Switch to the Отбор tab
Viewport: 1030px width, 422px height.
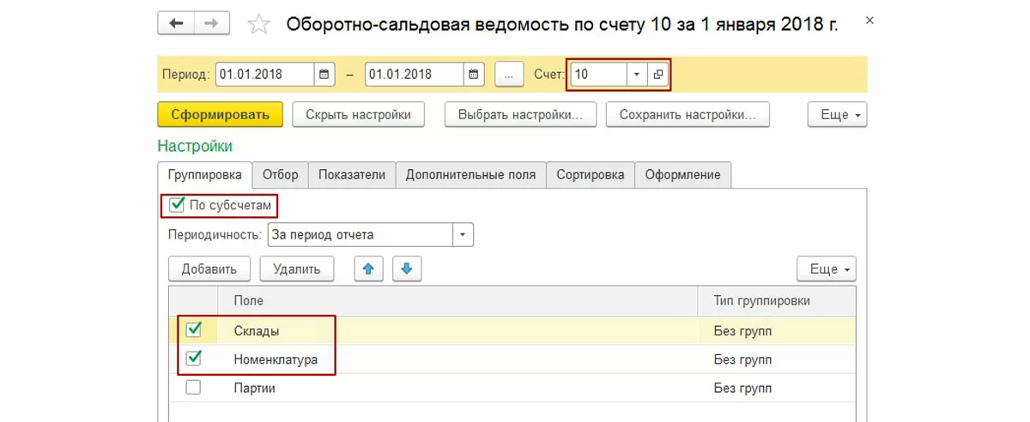click(281, 175)
